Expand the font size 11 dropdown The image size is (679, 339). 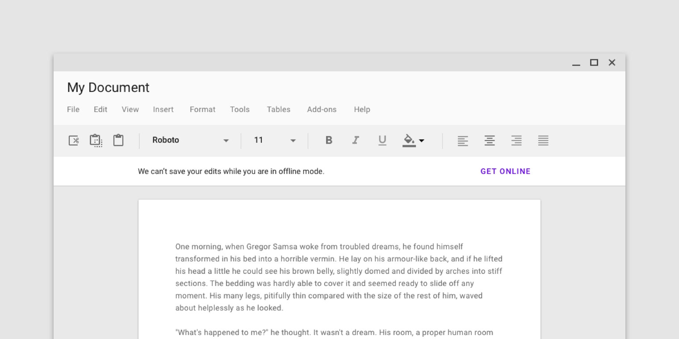click(x=275, y=141)
